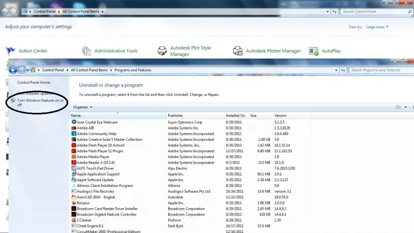Select the Adobe Flash Player 10 ActiveX icon
The height and width of the screenshot is (233, 414).
73,145
